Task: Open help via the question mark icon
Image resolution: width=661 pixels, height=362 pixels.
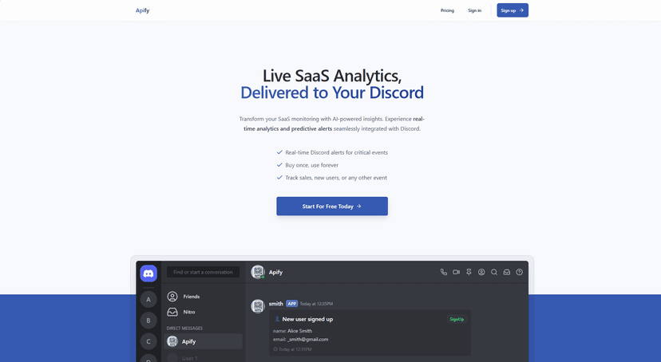Action: point(520,273)
